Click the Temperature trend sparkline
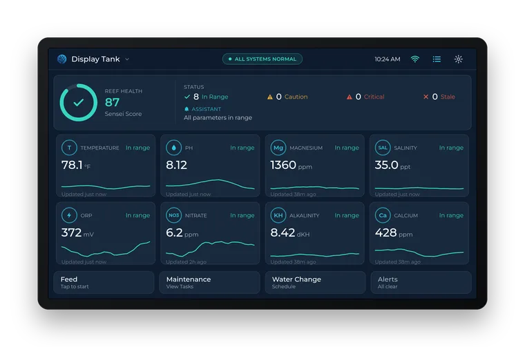Image resolution: width=525 pixels, height=347 pixels. point(106,186)
